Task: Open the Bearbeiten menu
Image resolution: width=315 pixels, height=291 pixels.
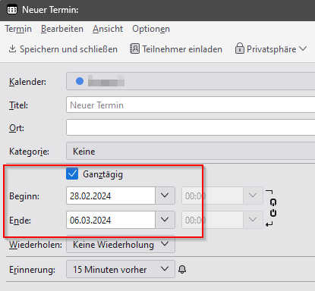Action: click(62, 29)
